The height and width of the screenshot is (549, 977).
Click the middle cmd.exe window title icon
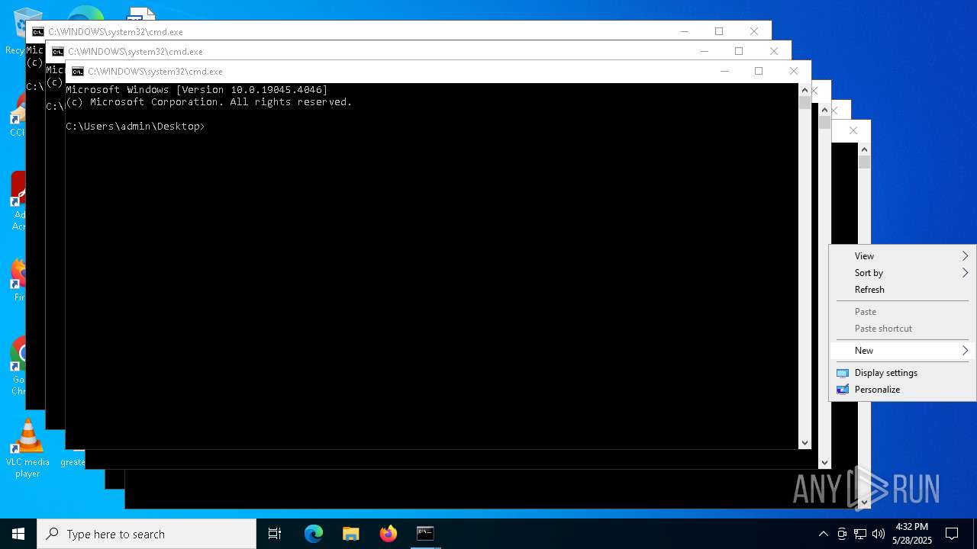pyautogui.click(x=57, y=52)
